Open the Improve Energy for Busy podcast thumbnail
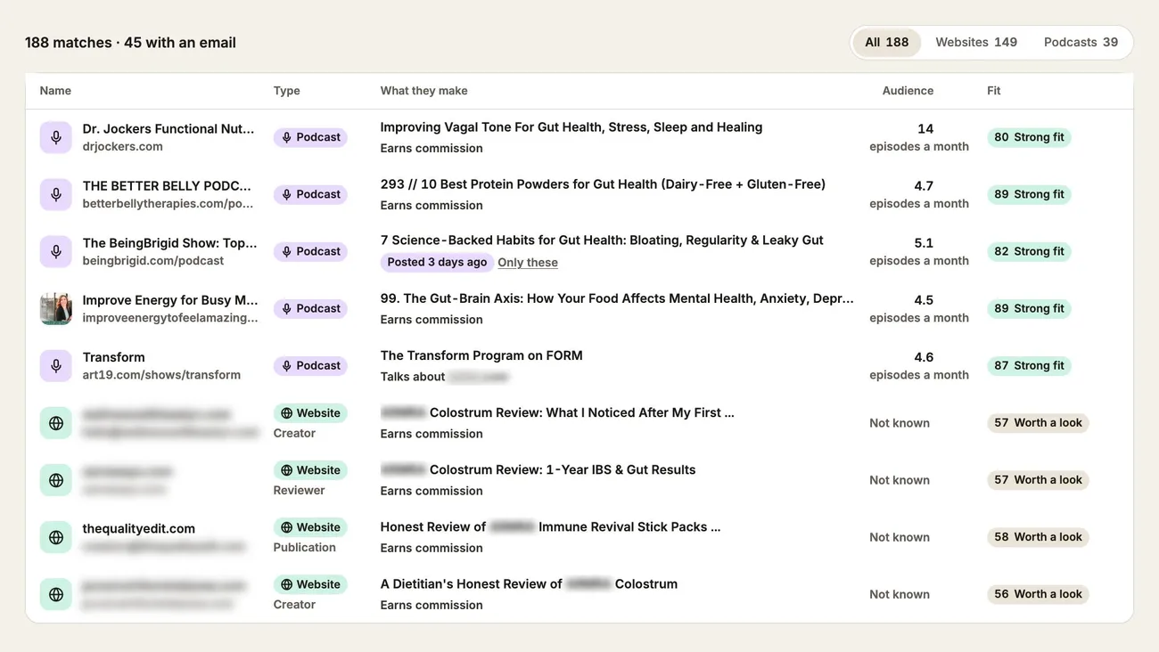Screen dimensions: 1159x652 coord(56,308)
